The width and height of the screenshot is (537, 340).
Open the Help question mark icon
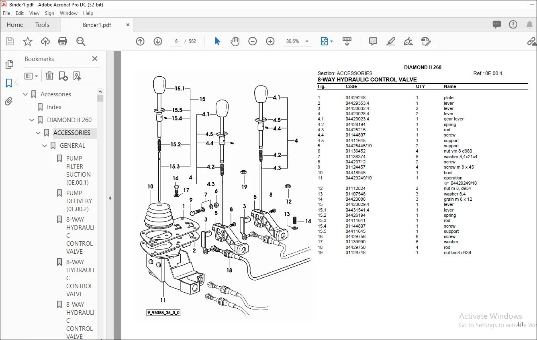coord(513,25)
